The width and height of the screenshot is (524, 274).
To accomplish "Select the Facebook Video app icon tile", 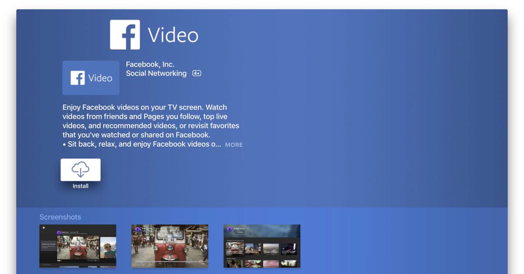I will click(x=91, y=78).
